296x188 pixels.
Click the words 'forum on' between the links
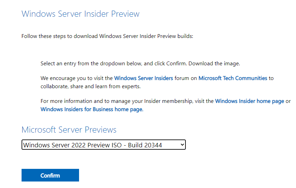186,78
